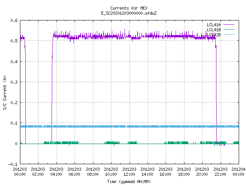Click the 0.6 y-axis tick value
This screenshot has width=246, height=185.
(14, 20)
